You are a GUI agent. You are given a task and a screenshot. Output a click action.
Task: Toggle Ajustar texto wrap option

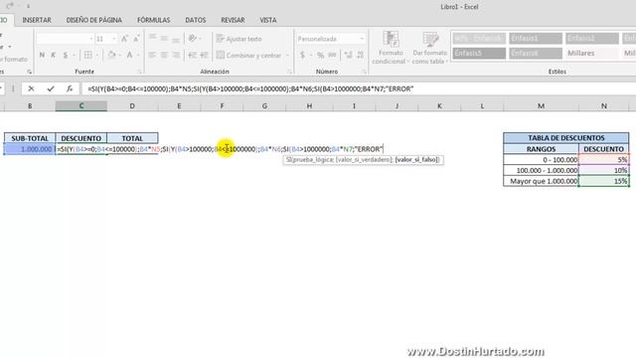click(x=238, y=39)
